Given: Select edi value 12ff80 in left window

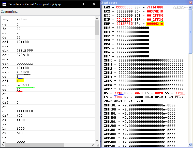Looking at the screenshot, I should pos(23,42).
